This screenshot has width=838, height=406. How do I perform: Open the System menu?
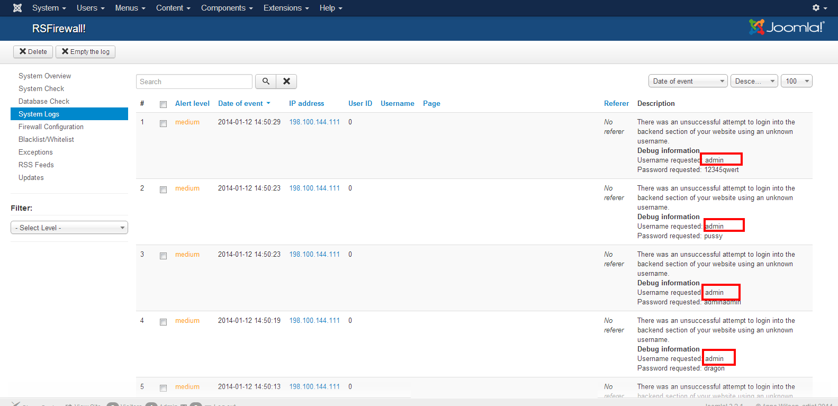click(x=49, y=8)
